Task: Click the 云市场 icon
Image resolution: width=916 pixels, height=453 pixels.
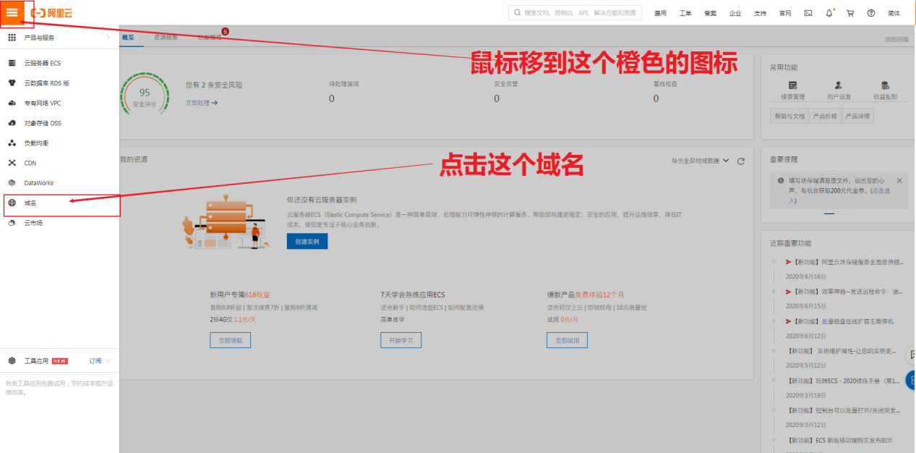Action: tap(12, 223)
